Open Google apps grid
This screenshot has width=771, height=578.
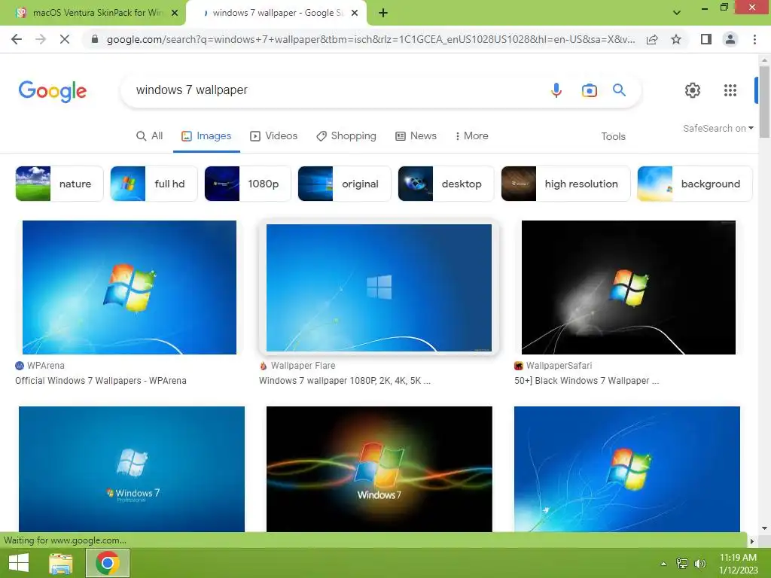tap(730, 90)
